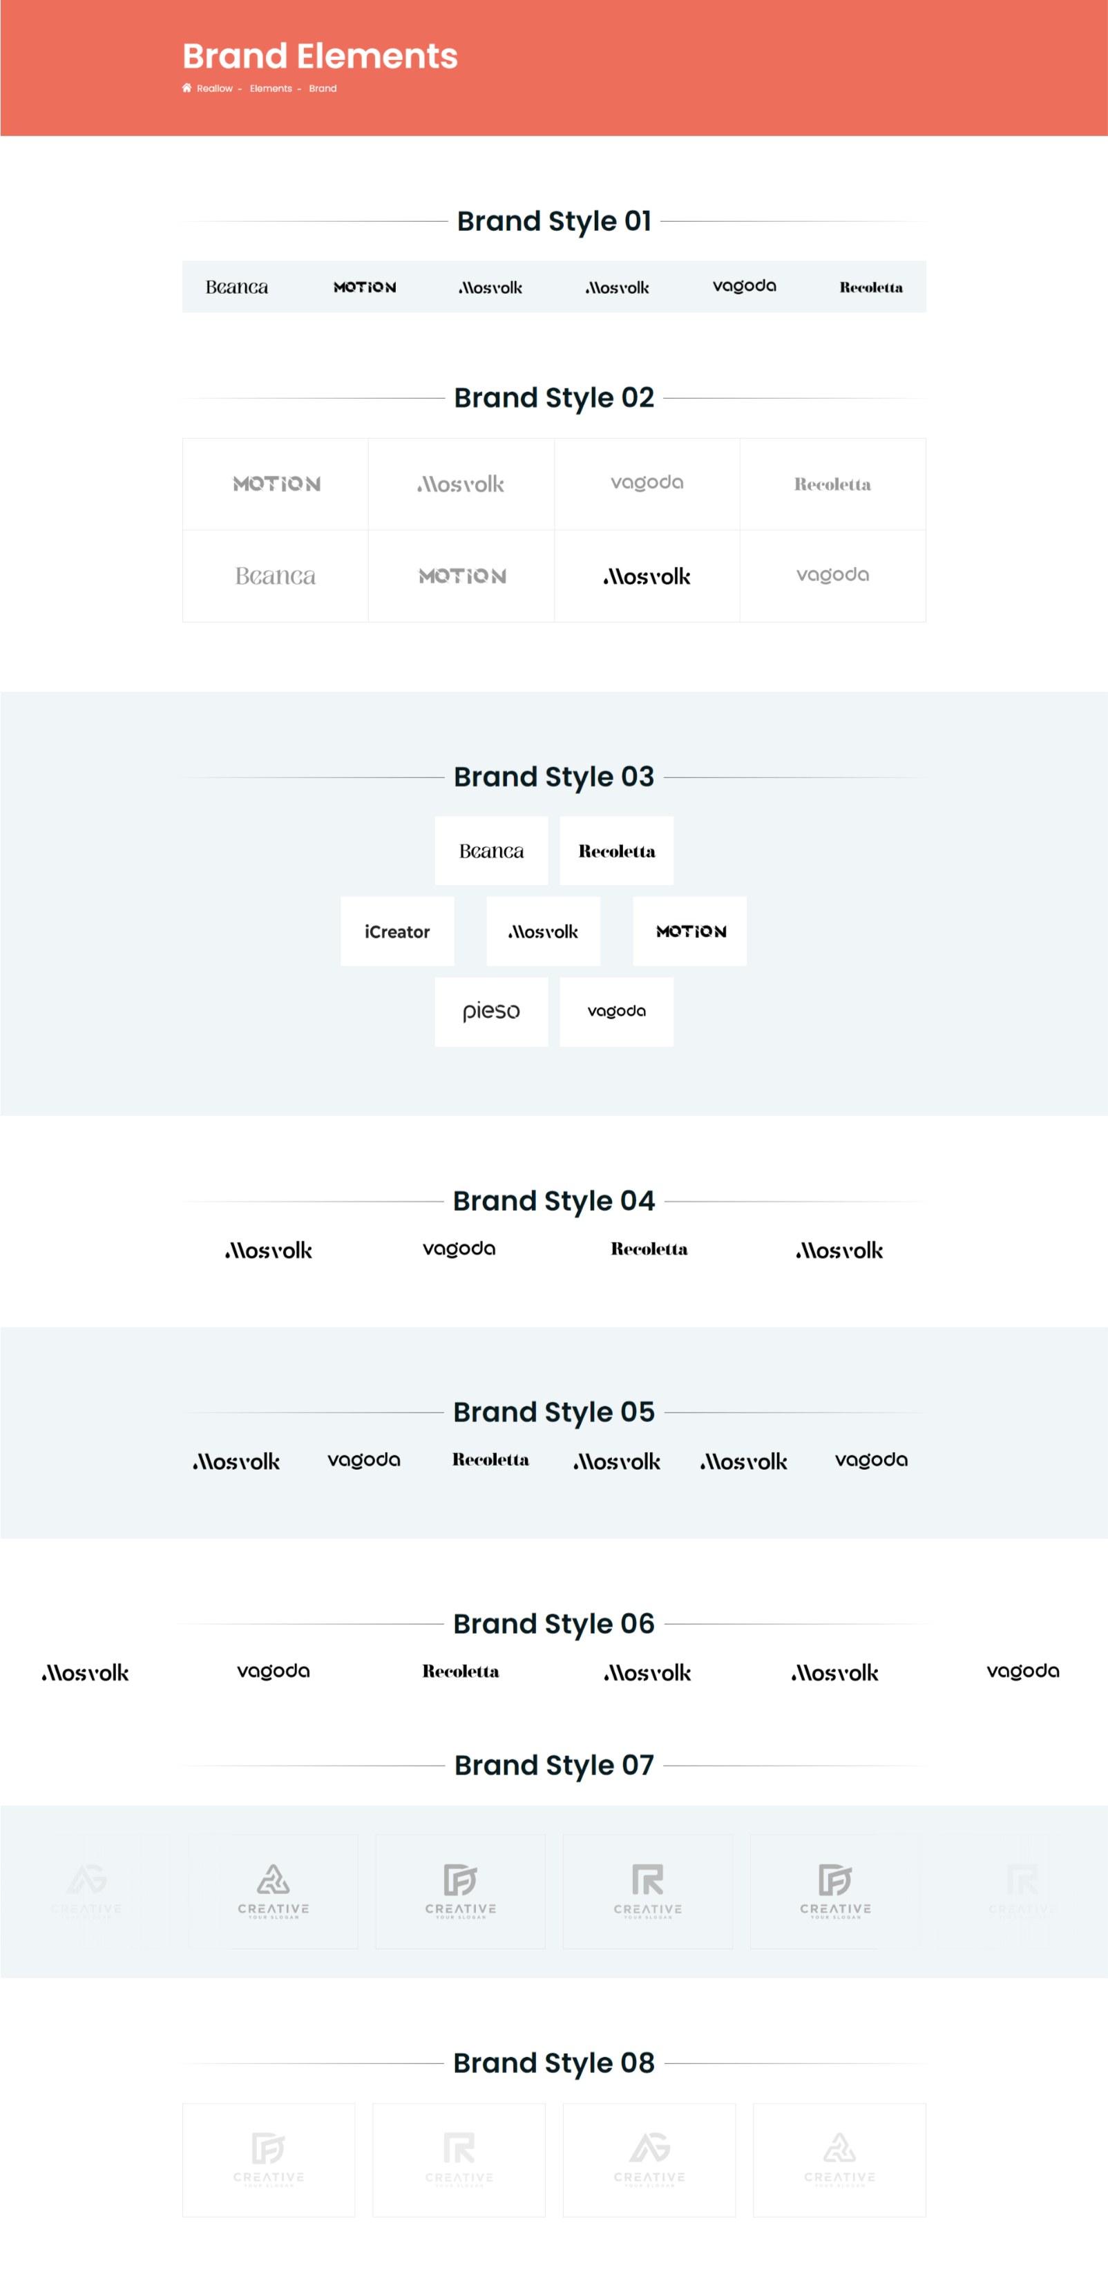Click vagoda logo under Brand Style 04
Image resolution: width=1108 pixels, height=2281 pixels.
(x=459, y=1249)
